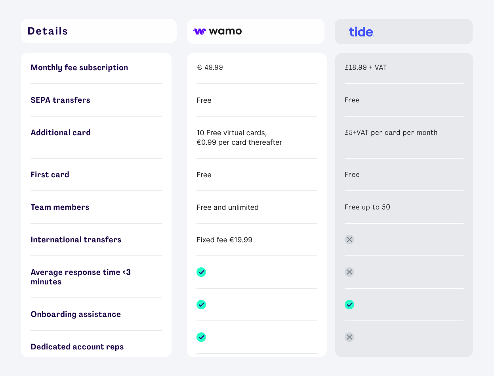The width and height of the screenshot is (494, 376).
Task: Click wamo's Fixed fee €19.99 text
Action: pyautogui.click(x=224, y=240)
